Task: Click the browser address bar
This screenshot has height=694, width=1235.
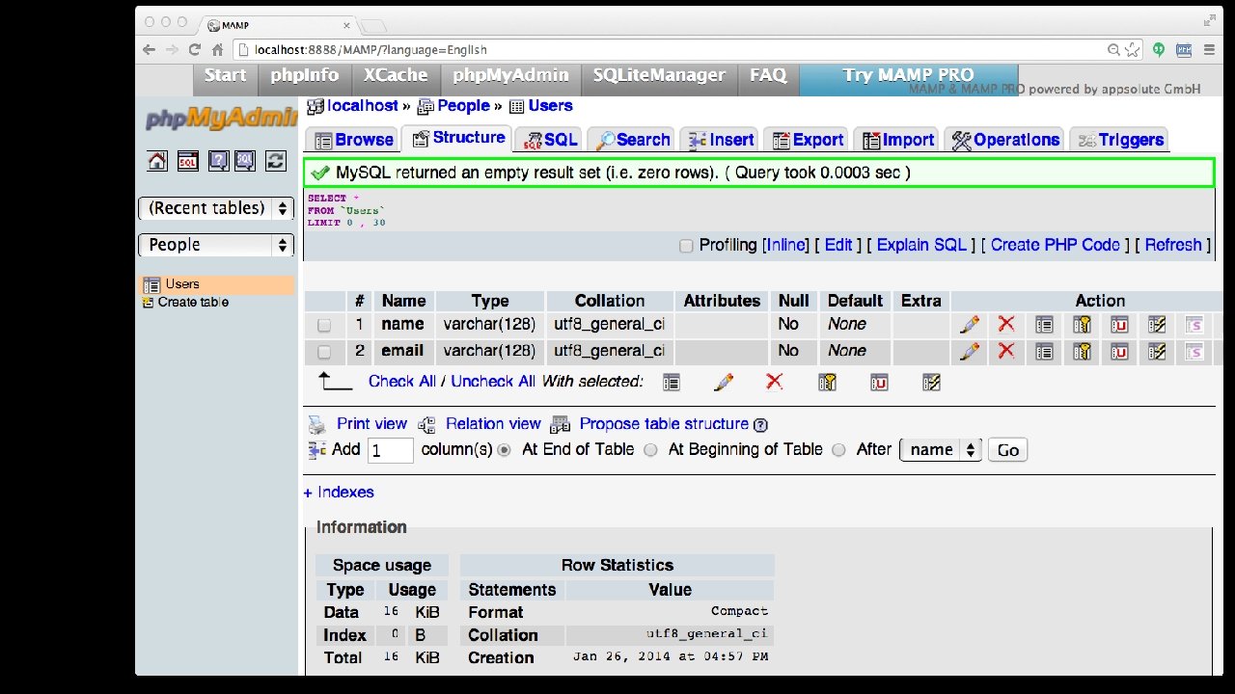Action: [675, 49]
